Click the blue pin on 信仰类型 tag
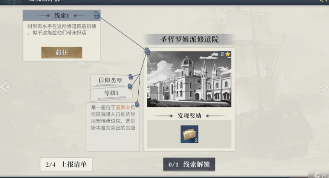The height and width of the screenshot is (178, 329). tap(131, 76)
